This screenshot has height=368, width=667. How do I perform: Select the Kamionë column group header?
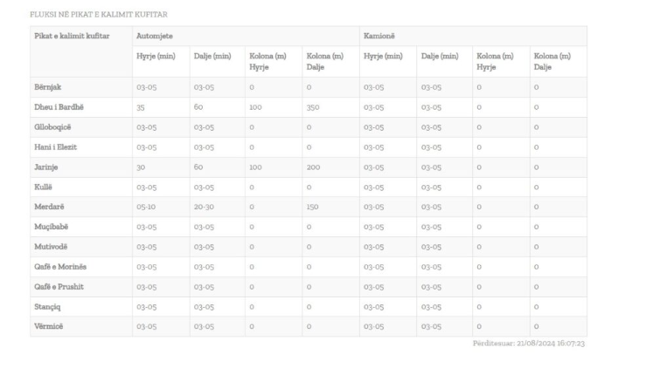coord(379,36)
